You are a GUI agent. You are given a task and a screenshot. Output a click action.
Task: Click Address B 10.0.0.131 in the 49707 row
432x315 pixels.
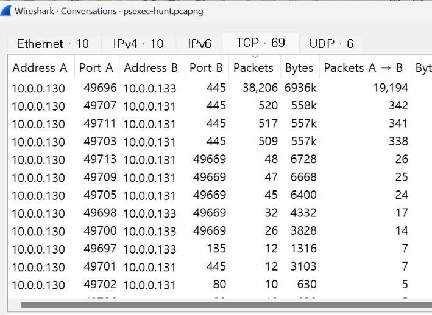coord(149,106)
